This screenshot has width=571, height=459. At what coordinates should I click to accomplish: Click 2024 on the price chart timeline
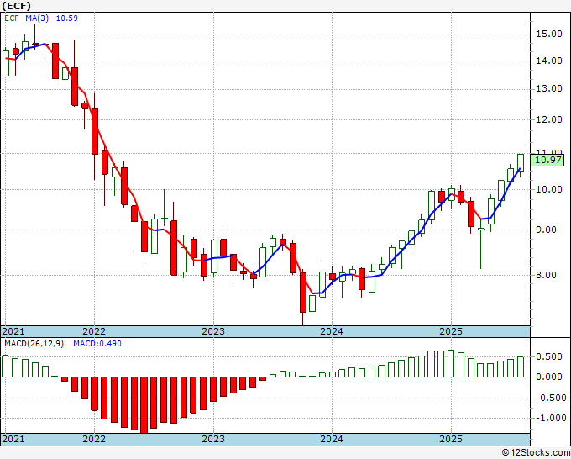pyautogui.click(x=332, y=331)
